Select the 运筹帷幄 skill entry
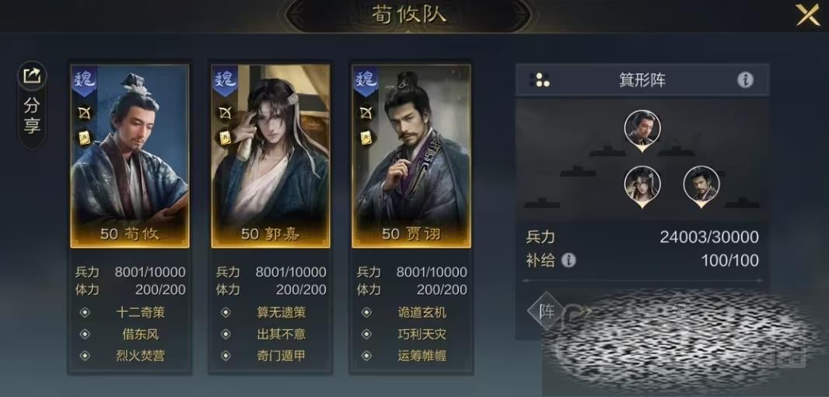Image resolution: width=829 pixels, height=397 pixels. 422,356
